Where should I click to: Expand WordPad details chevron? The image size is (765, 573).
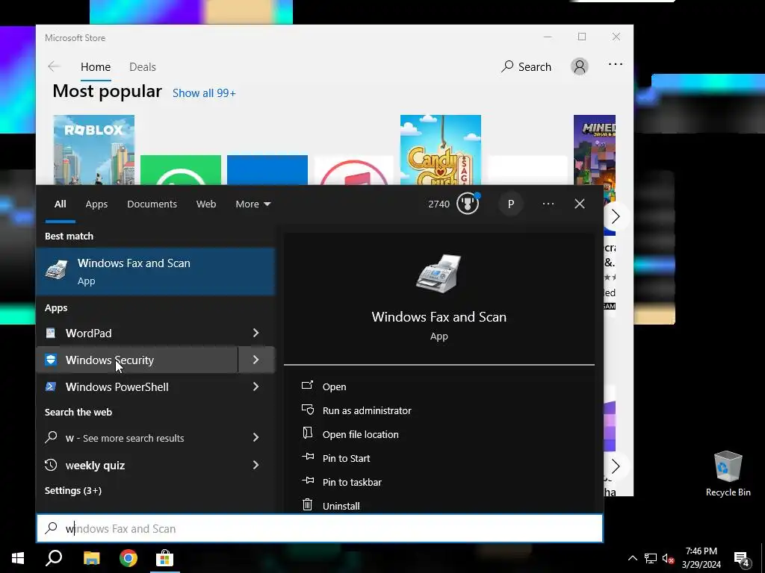[x=256, y=334]
